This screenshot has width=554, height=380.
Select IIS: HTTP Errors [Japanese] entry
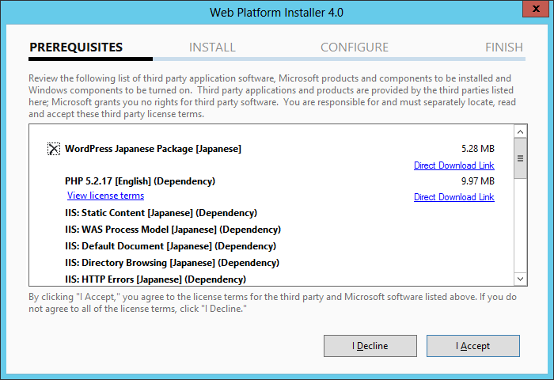tap(155, 279)
